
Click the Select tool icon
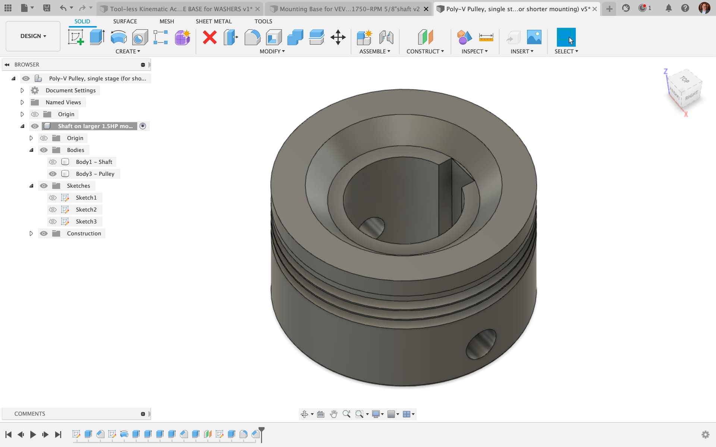pyautogui.click(x=566, y=37)
